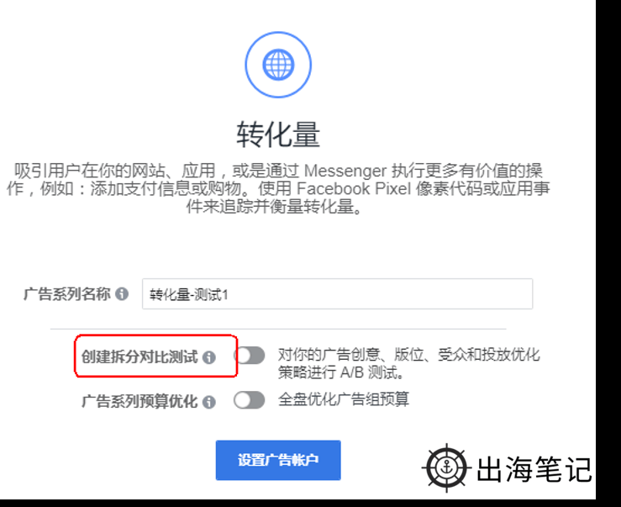Enable the 创建拆分对比测试 toggle switch
Screen dimensions: 621x507
(249, 355)
